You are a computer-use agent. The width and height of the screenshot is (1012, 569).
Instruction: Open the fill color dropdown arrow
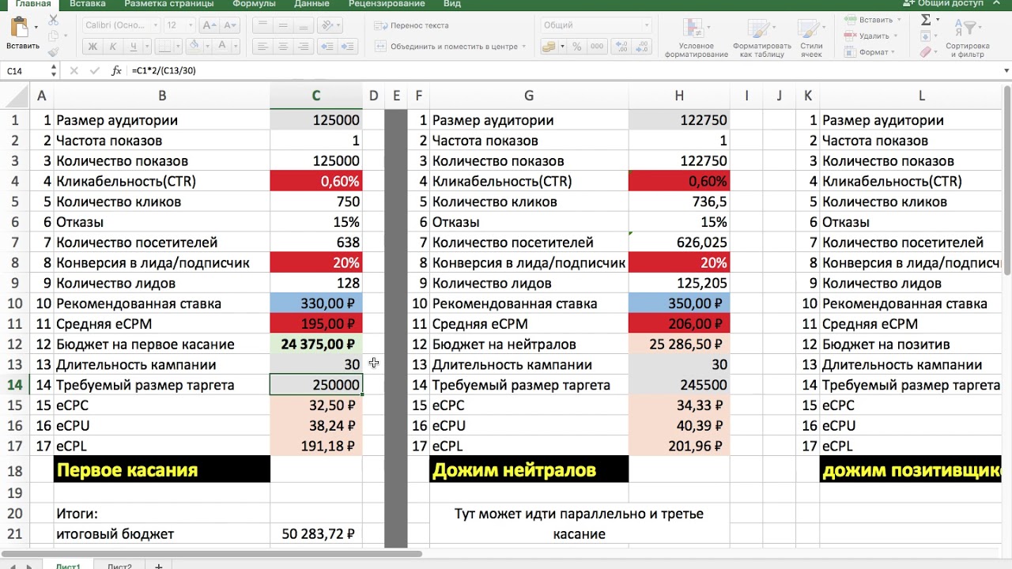point(208,47)
